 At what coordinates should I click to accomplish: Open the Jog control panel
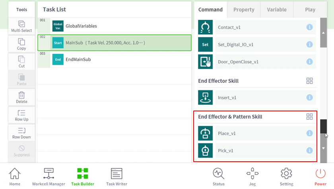pyautogui.click(x=252, y=177)
